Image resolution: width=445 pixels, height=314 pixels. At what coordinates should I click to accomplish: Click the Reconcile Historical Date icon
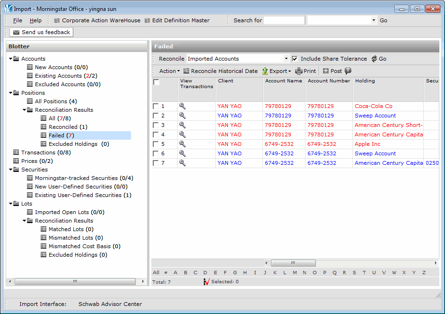tap(186, 71)
